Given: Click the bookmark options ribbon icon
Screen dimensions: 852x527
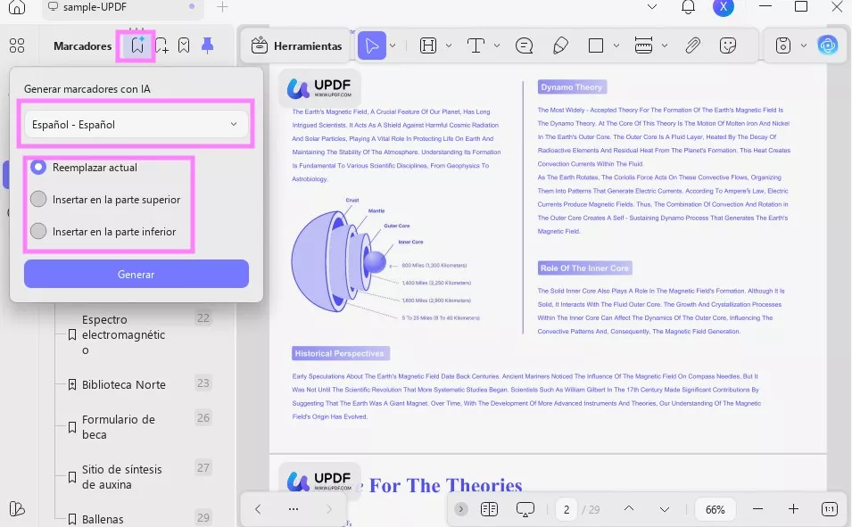Looking at the screenshot, I should pyautogui.click(x=184, y=45).
